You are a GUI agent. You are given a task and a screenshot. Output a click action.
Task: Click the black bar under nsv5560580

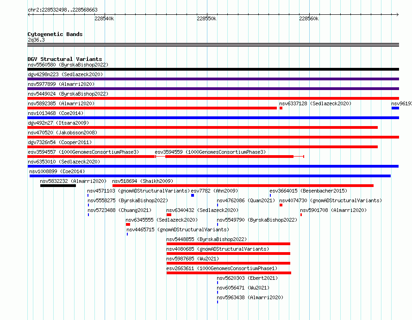pyautogui.click(x=213, y=69)
